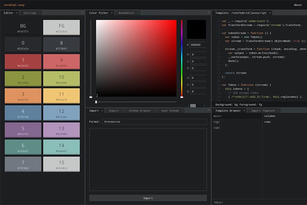Close the Settings tab
This screenshot has height=205, width=307.
point(40,13)
